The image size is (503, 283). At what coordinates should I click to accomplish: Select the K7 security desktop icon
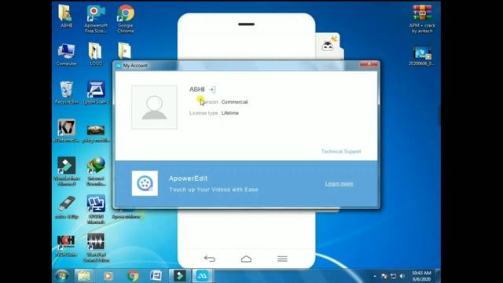tap(66, 131)
